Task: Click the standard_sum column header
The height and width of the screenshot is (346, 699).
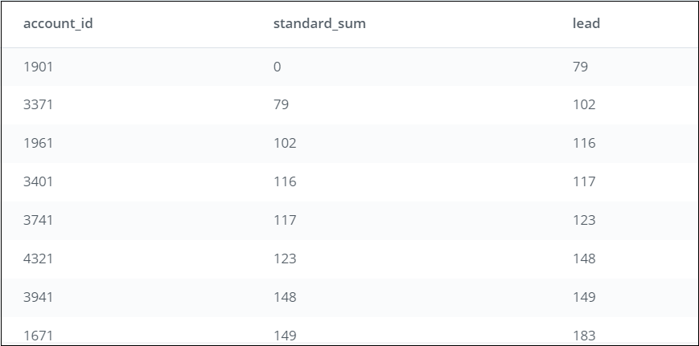Action: coord(319,23)
